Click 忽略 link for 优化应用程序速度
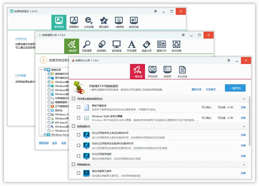Screen dimensions: 259x186 pyautogui.click(x=243, y=156)
